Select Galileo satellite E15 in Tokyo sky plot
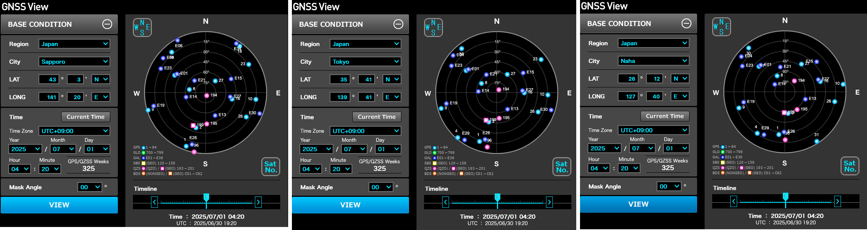This screenshot has height=230, width=867. coord(523,73)
